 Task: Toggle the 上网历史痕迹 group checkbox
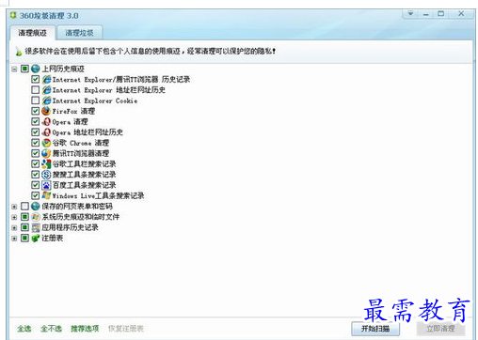24,69
